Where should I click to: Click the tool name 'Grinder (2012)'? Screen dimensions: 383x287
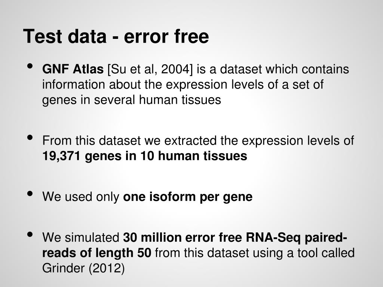click(83, 268)
